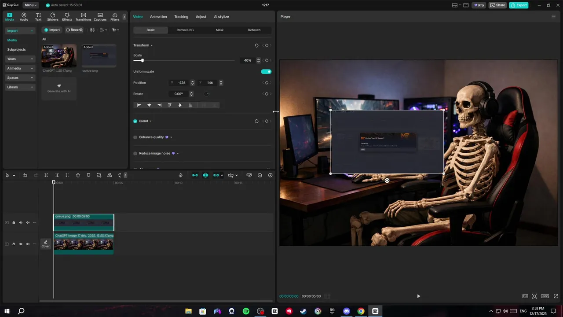
Task: Hide the queue.png track with eye icon
Action: click(x=21, y=222)
